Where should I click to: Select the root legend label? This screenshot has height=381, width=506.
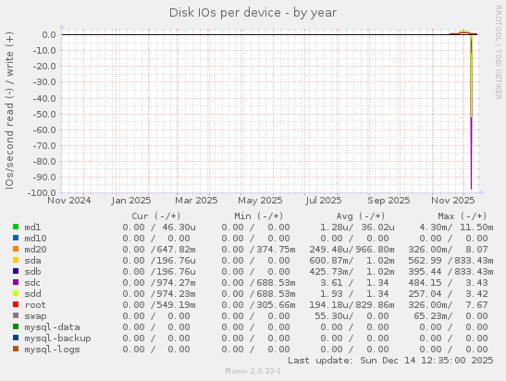[35, 305]
